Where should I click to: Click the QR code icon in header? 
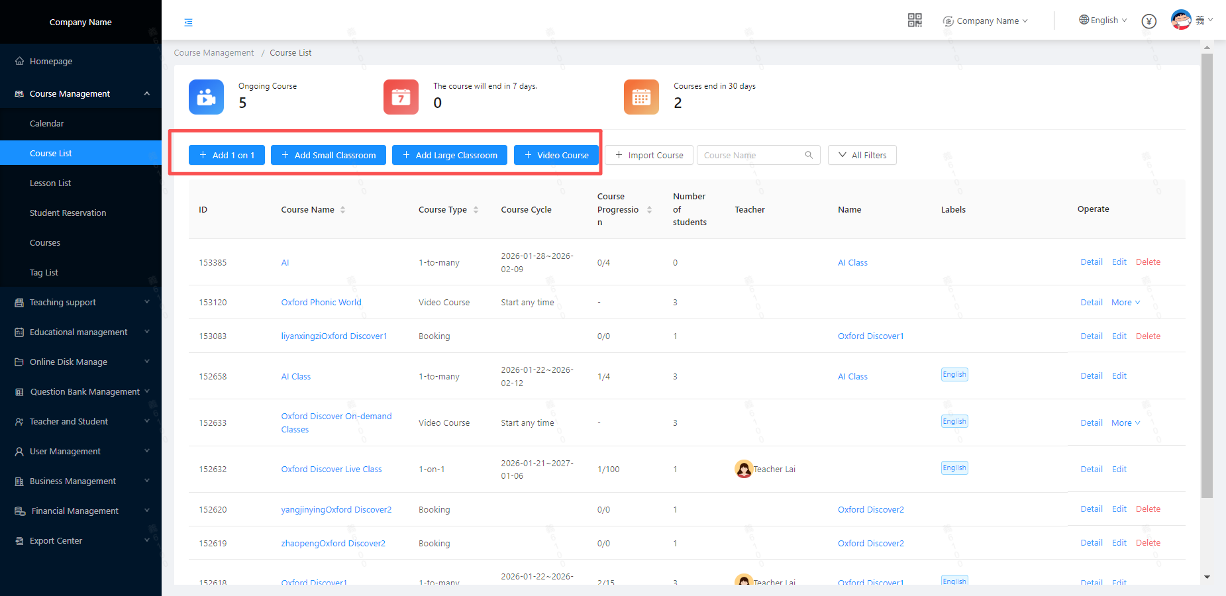pyautogui.click(x=915, y=21)
